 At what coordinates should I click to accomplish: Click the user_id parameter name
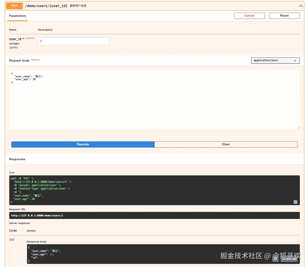tap(15, 39)
